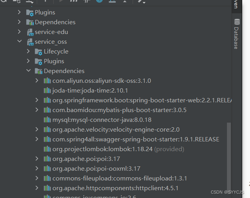Select the service-edu module label

pyautogui.click(x=51, y=32)
